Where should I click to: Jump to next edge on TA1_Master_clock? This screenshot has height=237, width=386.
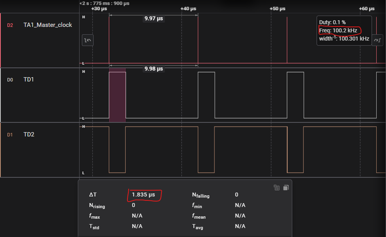pyautogui.click(x=377, y=40)
